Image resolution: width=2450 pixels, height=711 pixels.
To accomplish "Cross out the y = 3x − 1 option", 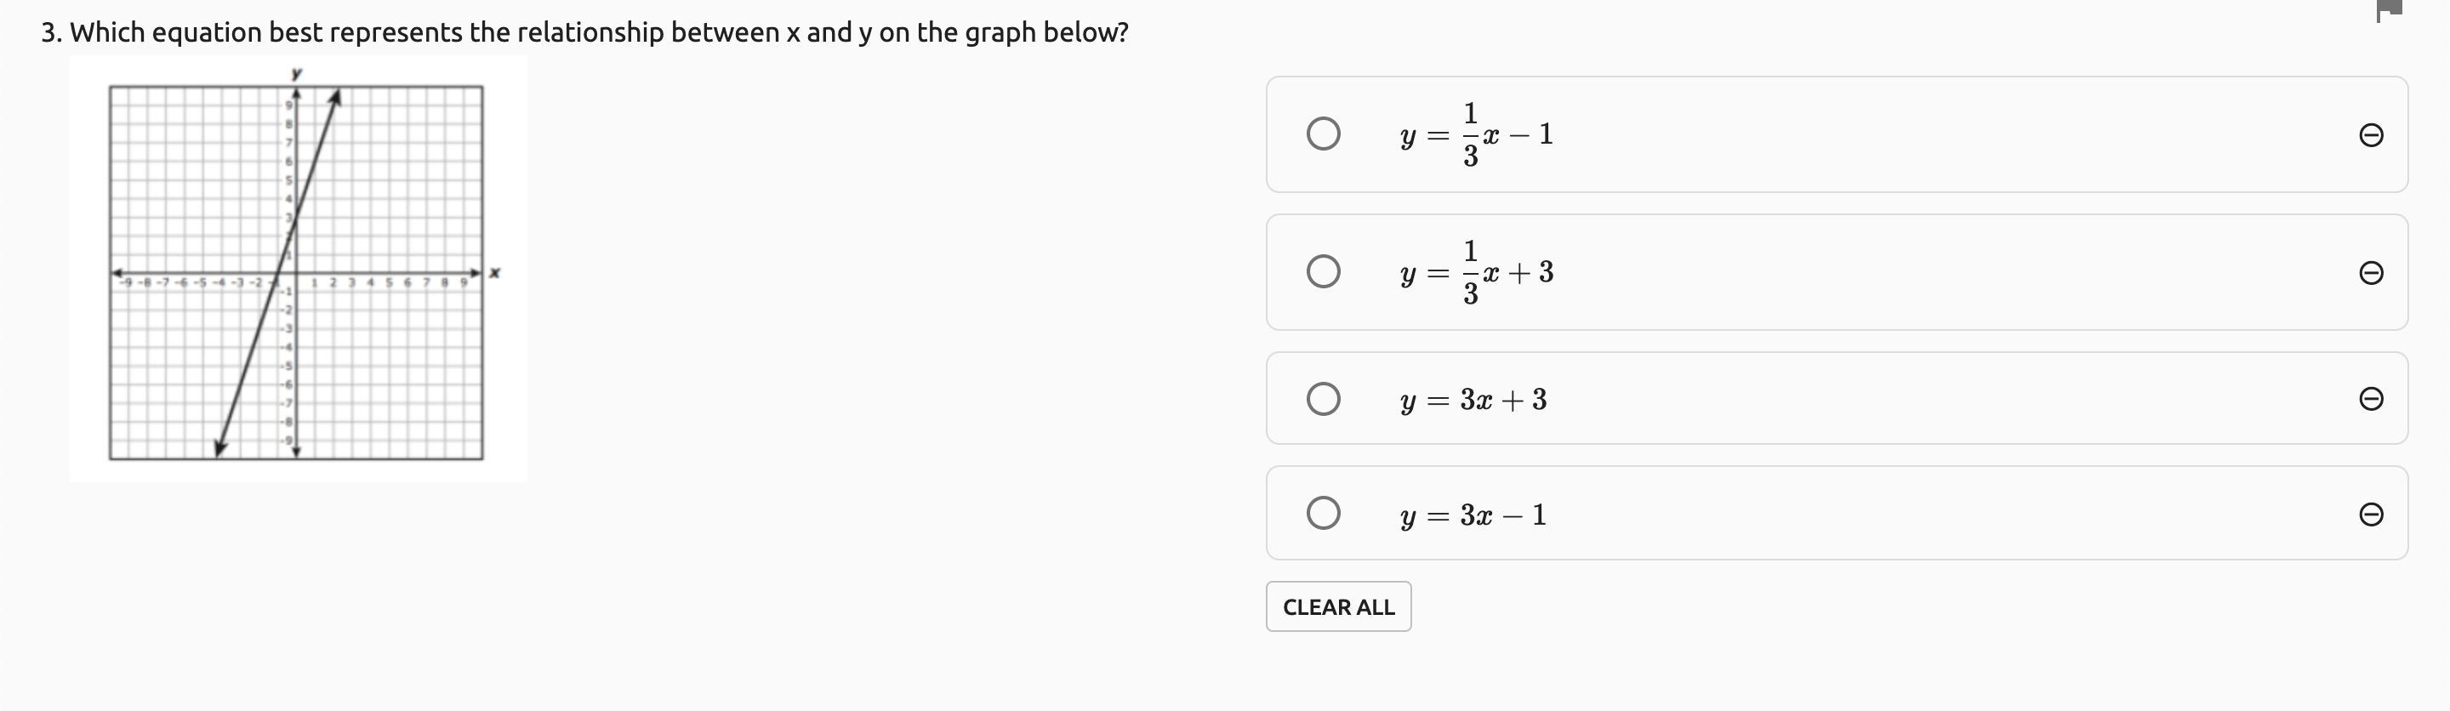I will (x=2370, y=515).
